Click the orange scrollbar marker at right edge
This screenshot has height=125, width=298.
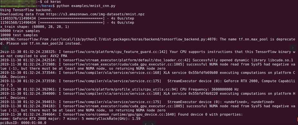[297, 119]
